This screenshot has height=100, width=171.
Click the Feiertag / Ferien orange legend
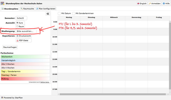25,75
